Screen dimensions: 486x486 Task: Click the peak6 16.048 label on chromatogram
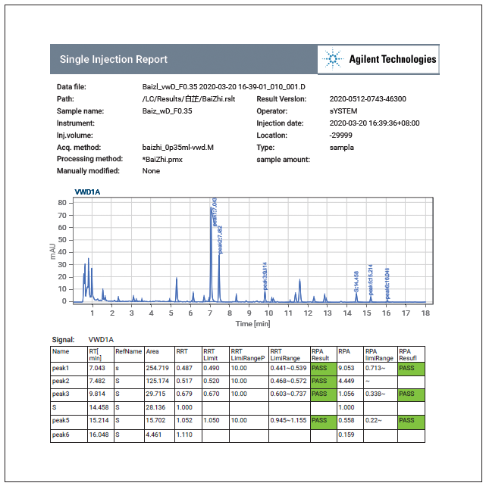click(387, 283)
